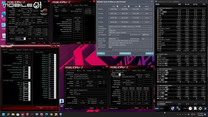Click info icon next to Read column
The height and width of the screenshot is (117, 208).
click(x=117, y=6)
